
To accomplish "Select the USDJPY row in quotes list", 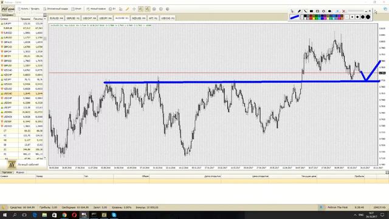I will point(22,108).
